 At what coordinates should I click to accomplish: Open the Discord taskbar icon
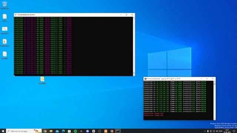87,131
